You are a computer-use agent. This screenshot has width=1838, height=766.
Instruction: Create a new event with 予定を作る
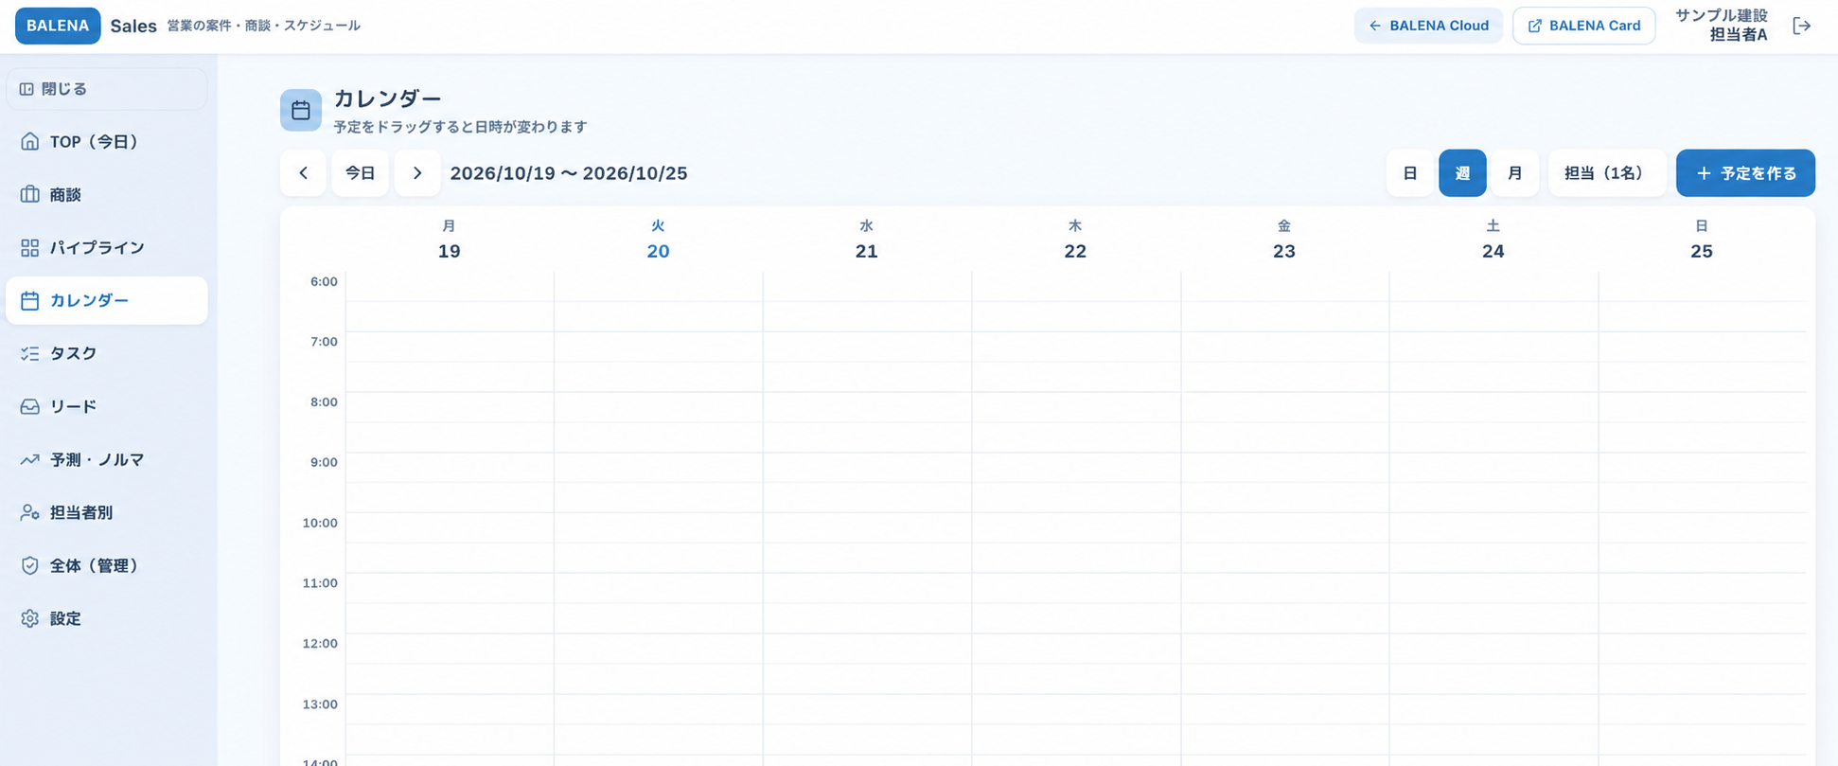[x=1745, y=173]
